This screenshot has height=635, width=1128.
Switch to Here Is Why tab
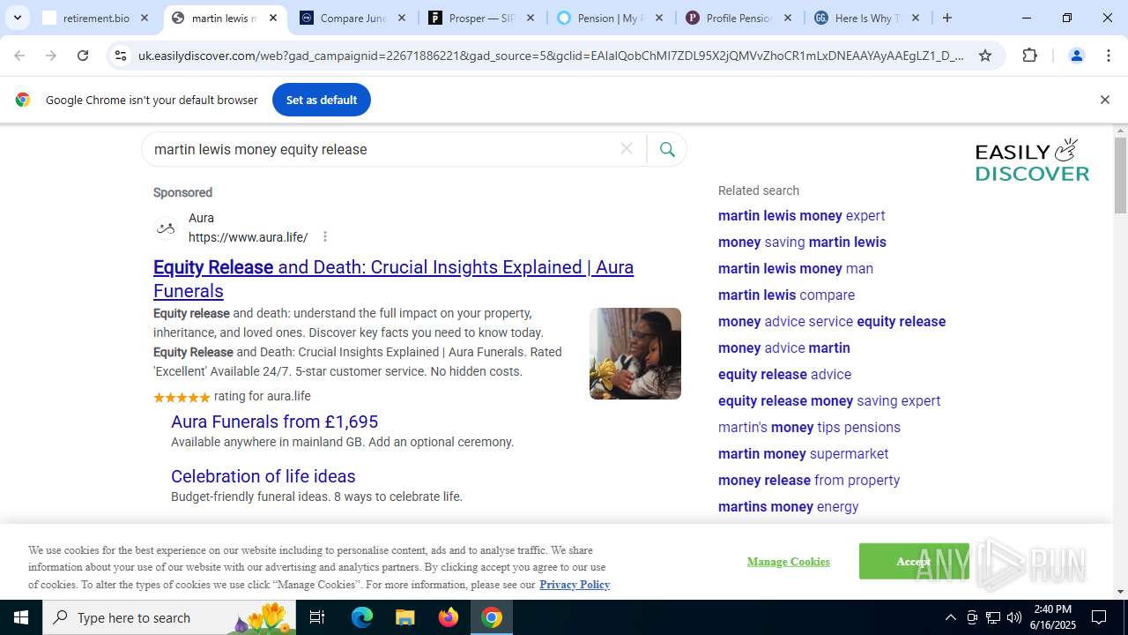(x=866, y=18)
